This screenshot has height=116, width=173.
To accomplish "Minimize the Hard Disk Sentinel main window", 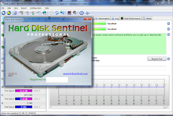I will (x=158, y=3).
